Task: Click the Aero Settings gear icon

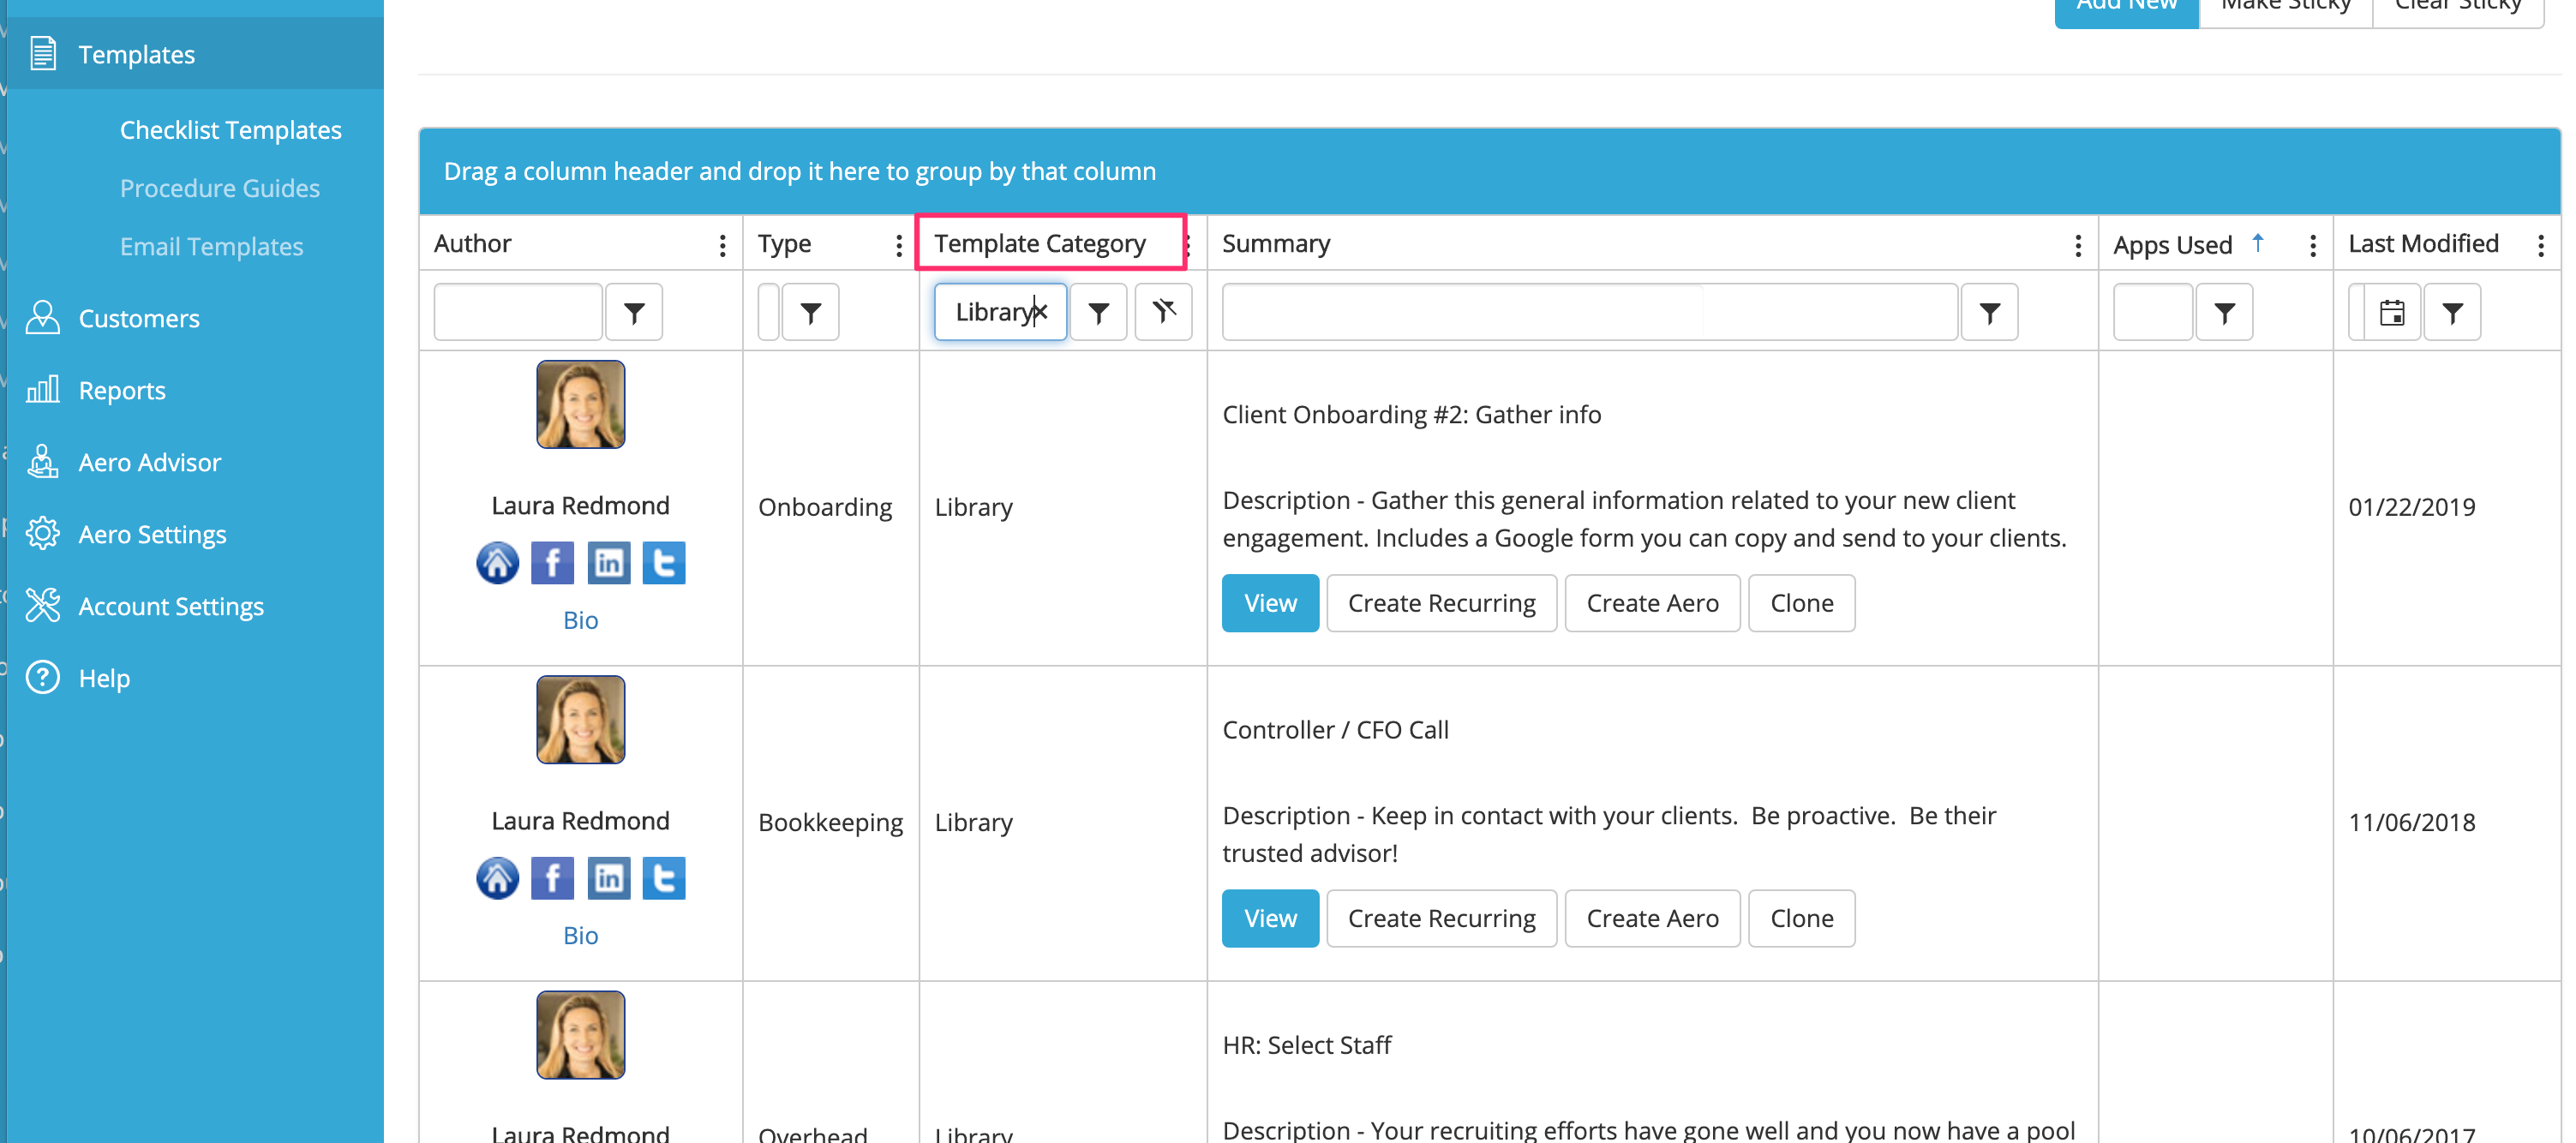Action: coord(43,533)
